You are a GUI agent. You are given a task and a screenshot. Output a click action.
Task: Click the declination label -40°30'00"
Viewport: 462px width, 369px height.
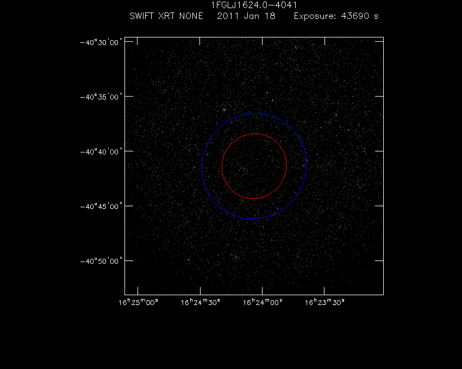click(101, 42)
